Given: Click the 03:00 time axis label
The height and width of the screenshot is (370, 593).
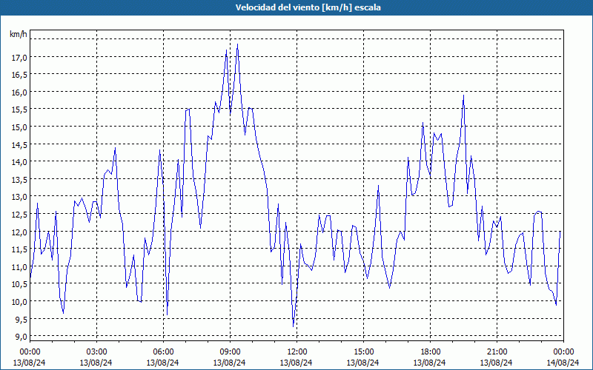Looking at the screenshot, I should [x=96, y=352].
